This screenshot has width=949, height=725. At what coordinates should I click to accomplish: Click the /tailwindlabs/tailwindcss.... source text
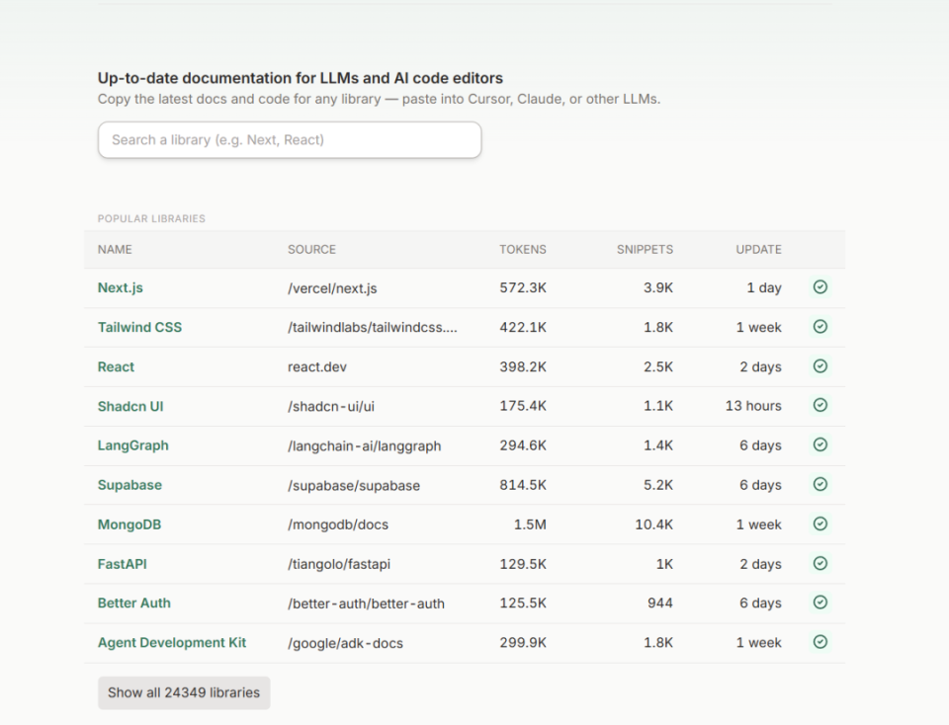pos(373,327)
